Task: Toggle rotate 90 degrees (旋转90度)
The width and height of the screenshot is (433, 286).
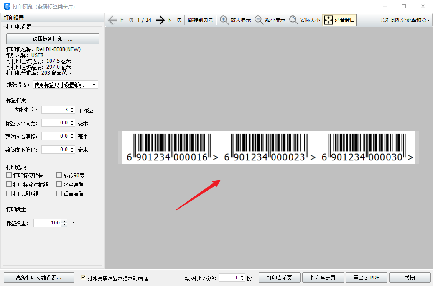Action: (59, 175)
